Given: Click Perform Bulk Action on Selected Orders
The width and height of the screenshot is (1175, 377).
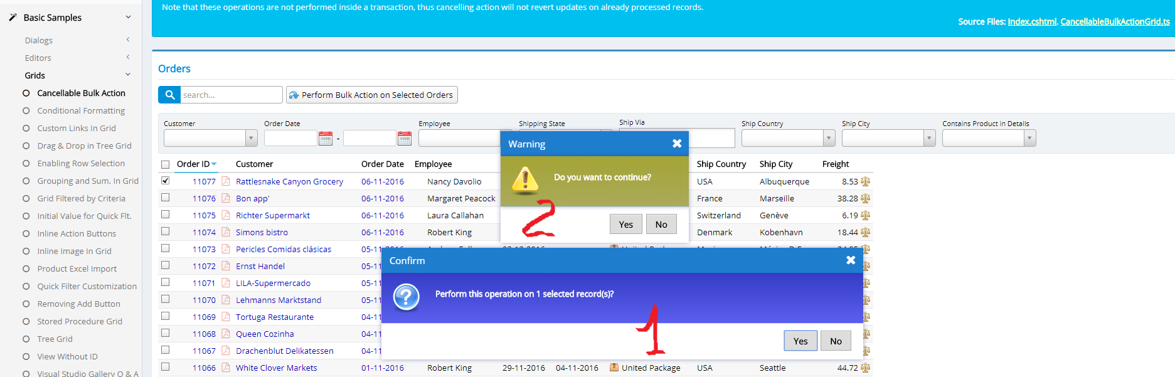Looking at the screenshot, I should click(371, 95).
